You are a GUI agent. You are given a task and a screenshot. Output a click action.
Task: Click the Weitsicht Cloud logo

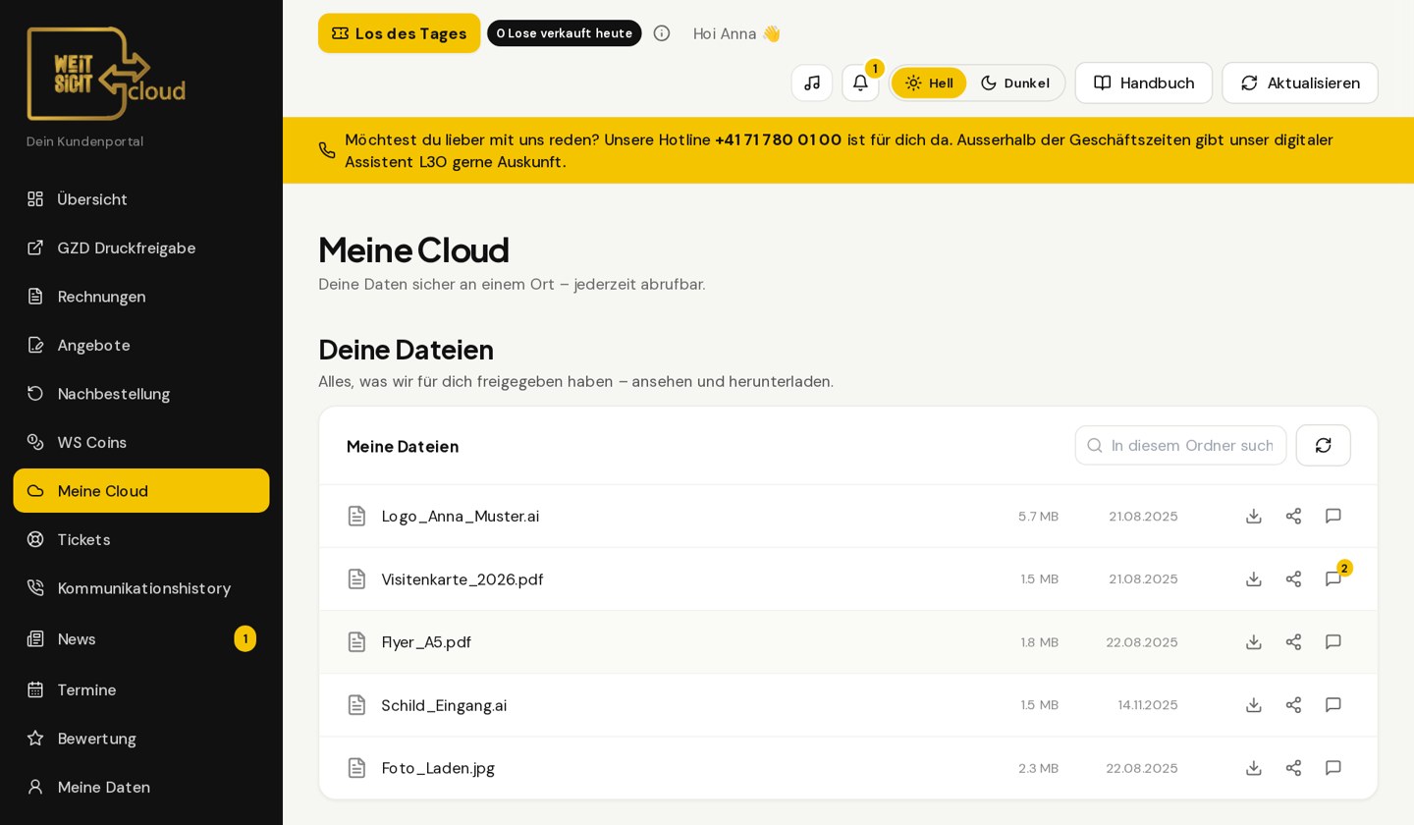point(106,74)
